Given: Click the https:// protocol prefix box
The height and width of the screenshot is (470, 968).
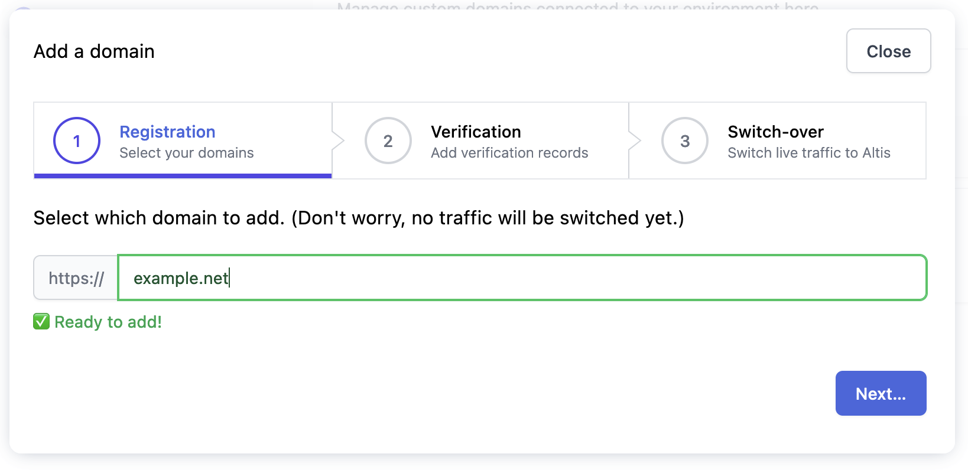Looking at the screenshot, I should point(76,278).
